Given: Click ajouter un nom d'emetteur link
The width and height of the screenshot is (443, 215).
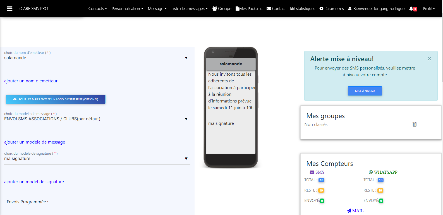Looking at the screenshot, I should 31,81.
